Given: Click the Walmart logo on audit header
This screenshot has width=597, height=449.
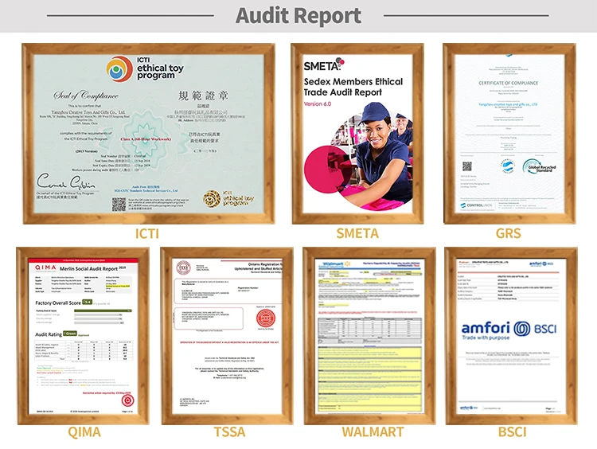Looking at the screenshot, I should pos(337,264).
